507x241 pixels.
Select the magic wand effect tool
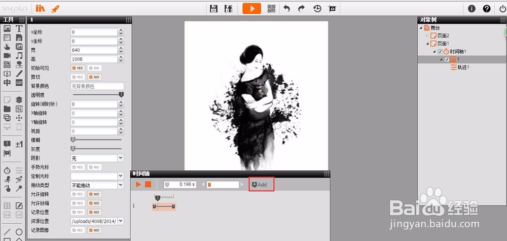tap(19, 188)
